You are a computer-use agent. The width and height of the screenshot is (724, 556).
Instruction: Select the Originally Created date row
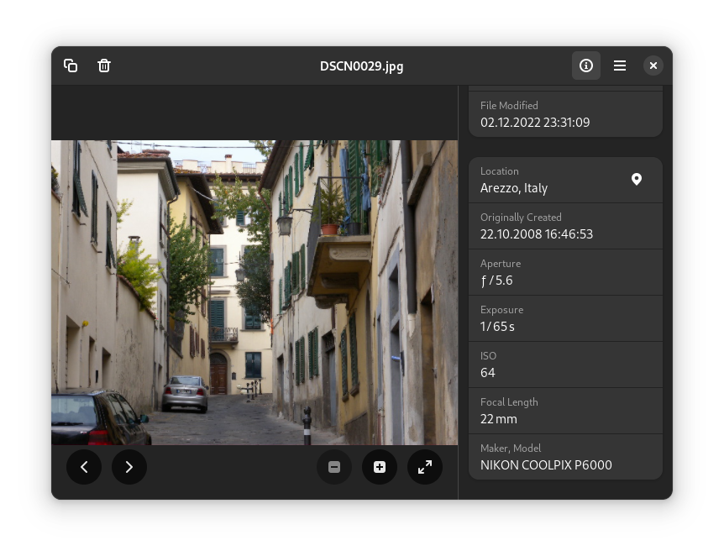click(565, 226)
